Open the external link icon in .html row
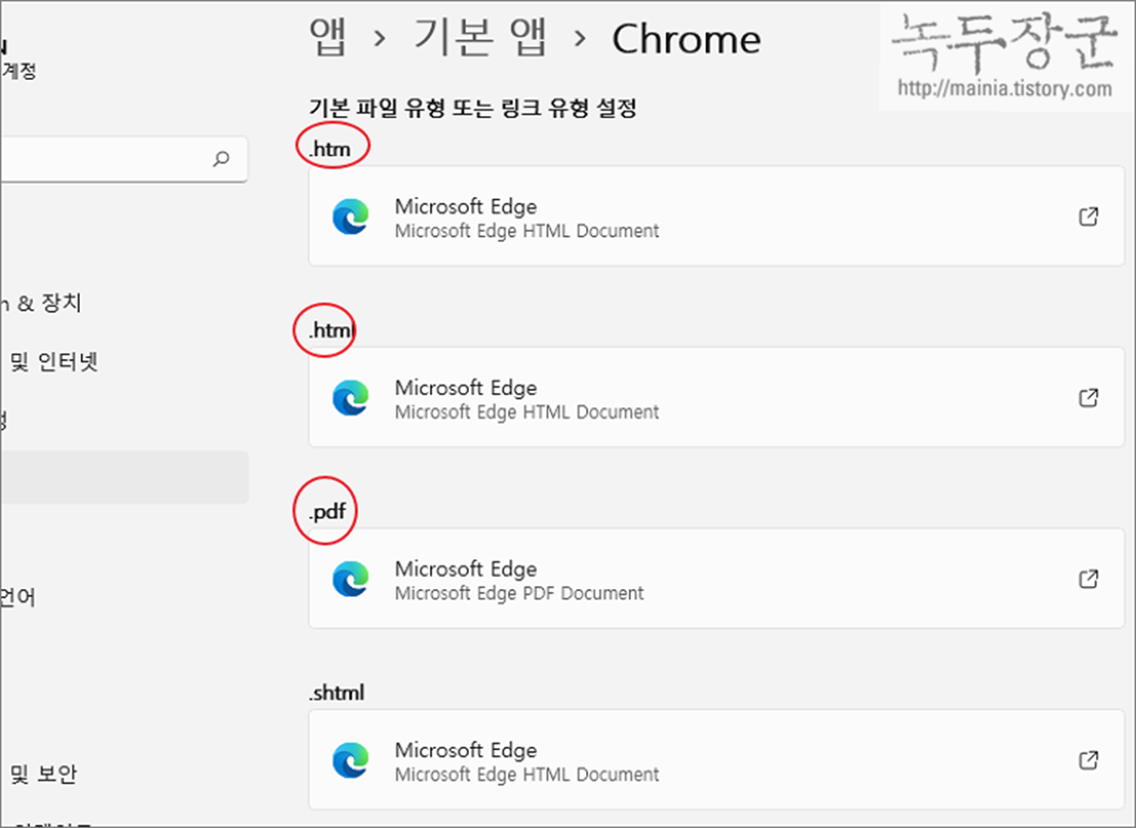 tap(1088, 397)
